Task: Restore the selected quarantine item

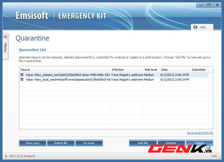Action: pyautogui.click(x=171, y=143)
